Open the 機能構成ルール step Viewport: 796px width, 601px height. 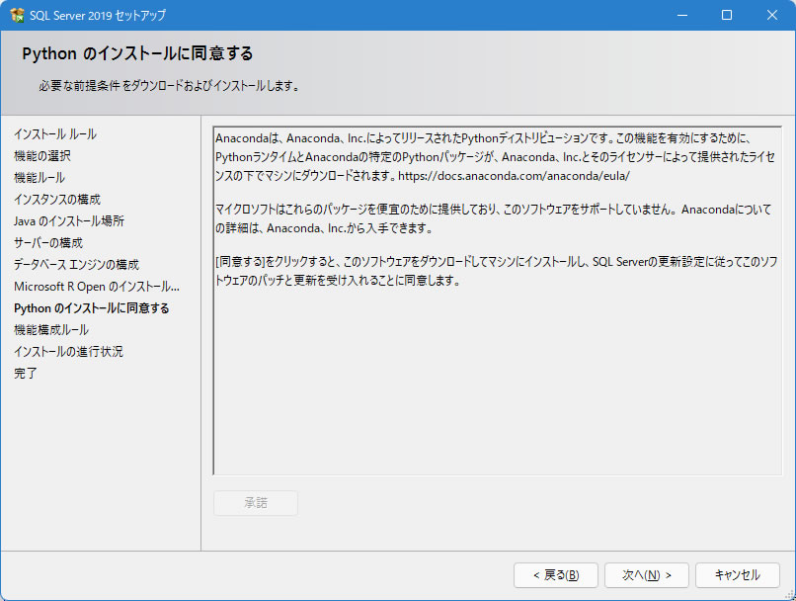click(x=51, y=330)
